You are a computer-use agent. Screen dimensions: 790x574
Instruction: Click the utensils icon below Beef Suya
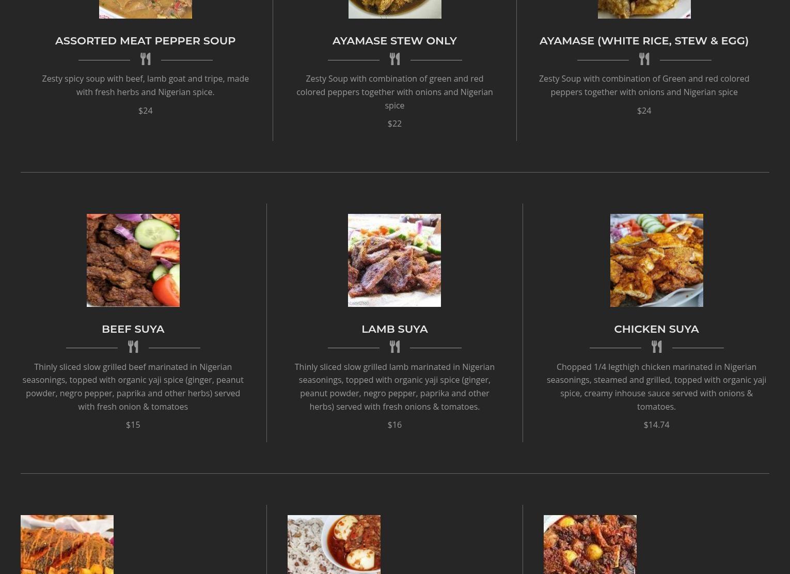click(x=133, y=347)
